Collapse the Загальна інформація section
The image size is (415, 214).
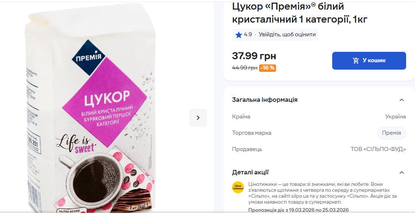click(x=401, y=100)
